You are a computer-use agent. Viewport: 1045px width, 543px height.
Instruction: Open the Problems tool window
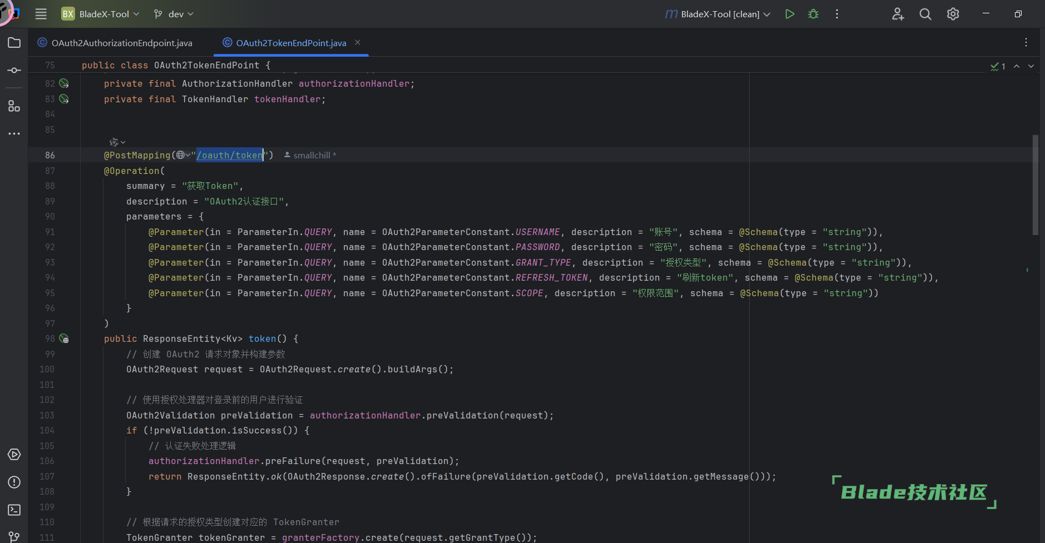(x=14, y=482)
